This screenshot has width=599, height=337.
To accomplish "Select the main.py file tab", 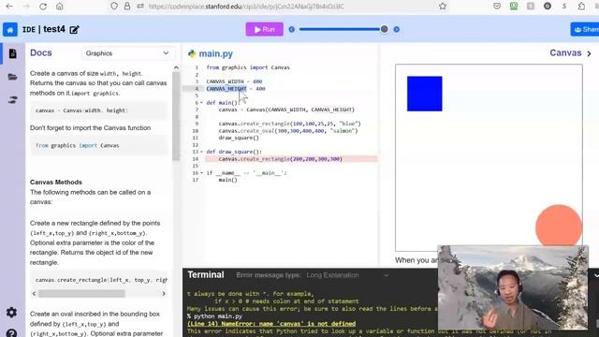I will (x=216, y=54).
